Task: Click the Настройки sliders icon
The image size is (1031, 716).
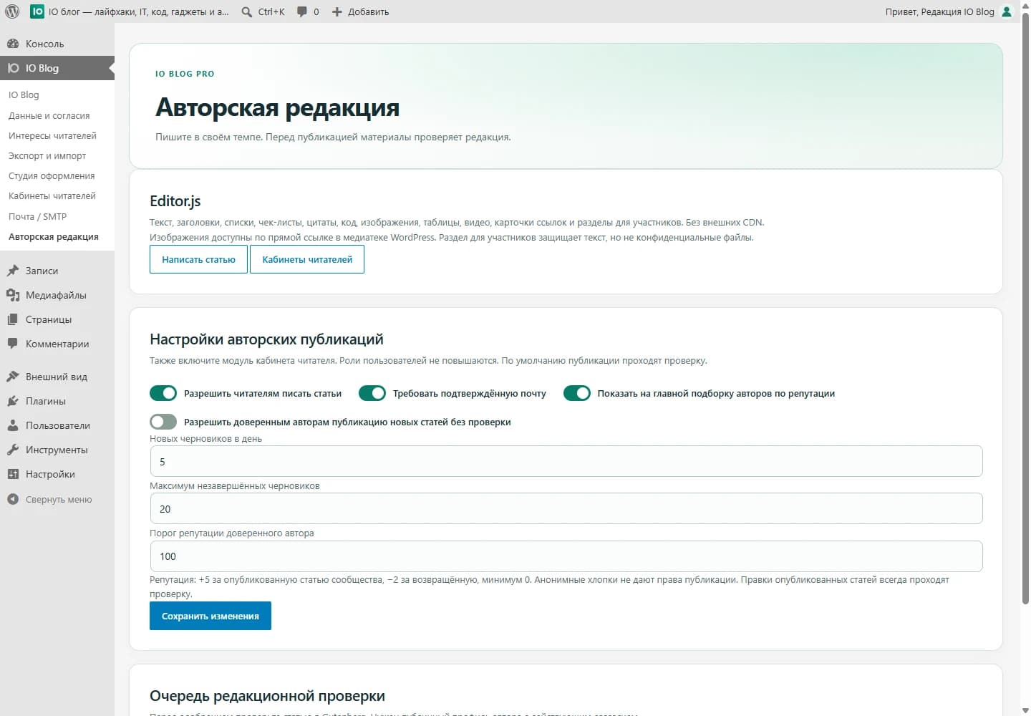Action: pyautogui.click(x=13, y=474)
